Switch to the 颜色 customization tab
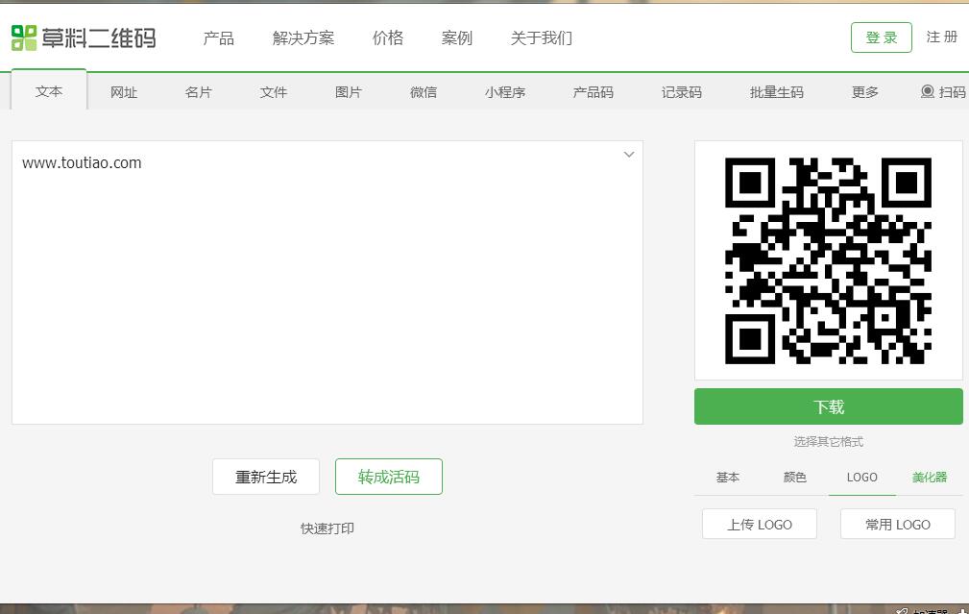The width and height of the screenshot is (969, 614). pos(794,477)
